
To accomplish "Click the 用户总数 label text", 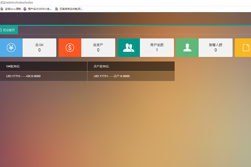I will (157, 45).
